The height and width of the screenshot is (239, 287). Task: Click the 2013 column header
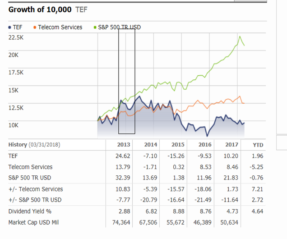click(124, 145)
